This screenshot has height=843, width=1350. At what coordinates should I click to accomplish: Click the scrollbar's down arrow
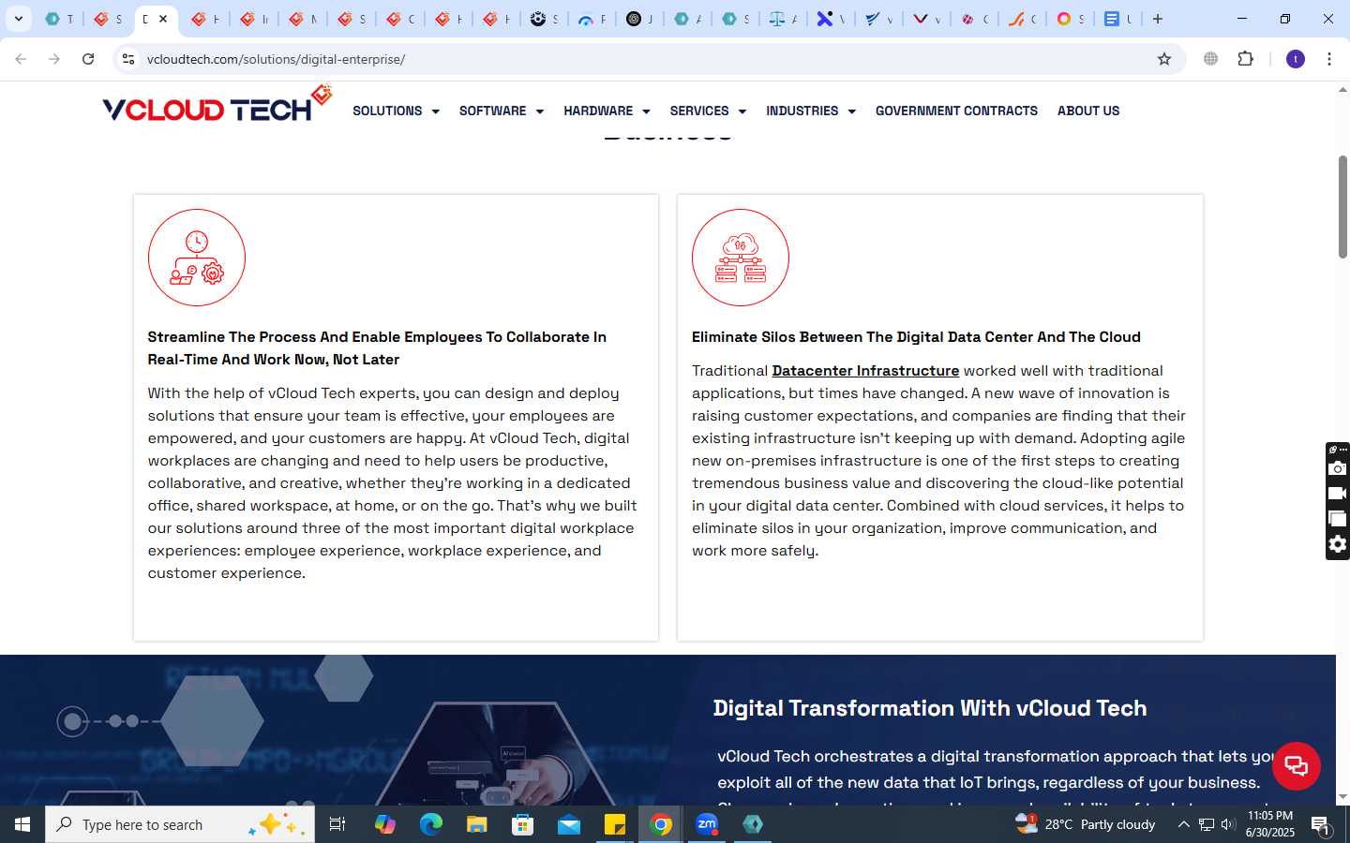[1342, 797]
